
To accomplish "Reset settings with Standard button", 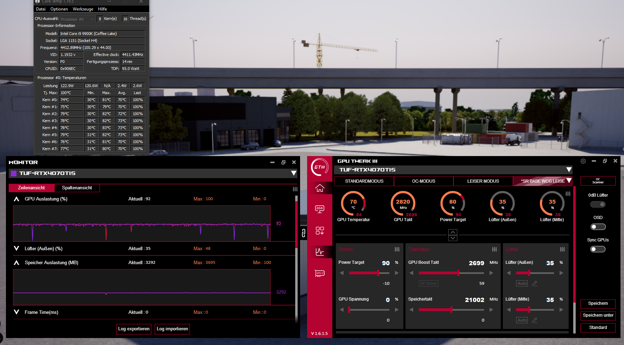I will (x=598, y=328).
